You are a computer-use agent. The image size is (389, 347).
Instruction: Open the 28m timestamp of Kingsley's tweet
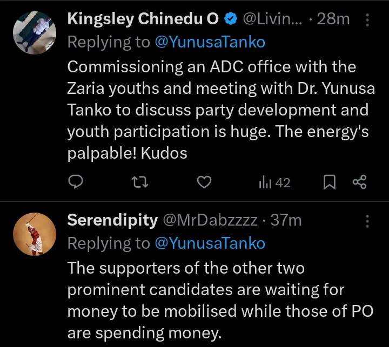coord(333,19)
